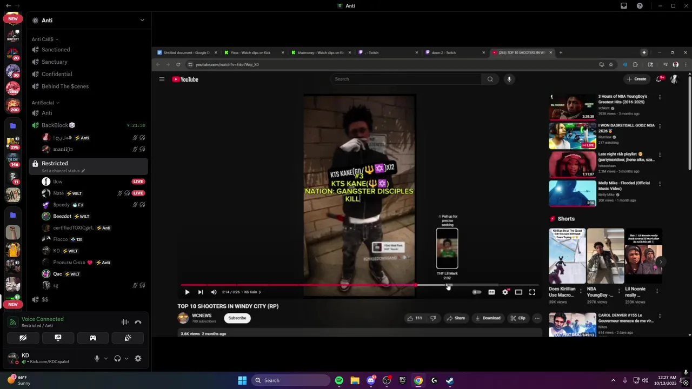Focus the YouTube search field
Screen dimensions: 692x389
click(x=405, y=79)
